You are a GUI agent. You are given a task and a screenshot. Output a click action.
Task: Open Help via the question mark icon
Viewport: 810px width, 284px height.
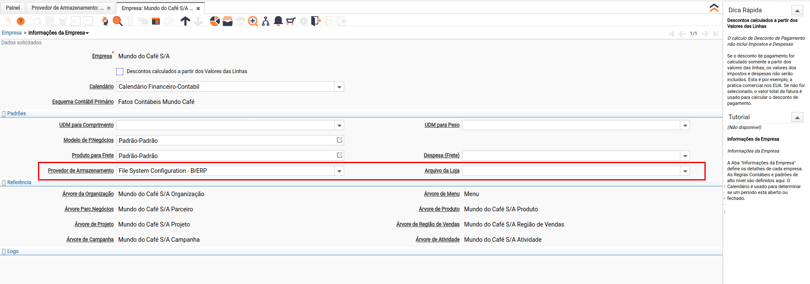coord(21,21)
